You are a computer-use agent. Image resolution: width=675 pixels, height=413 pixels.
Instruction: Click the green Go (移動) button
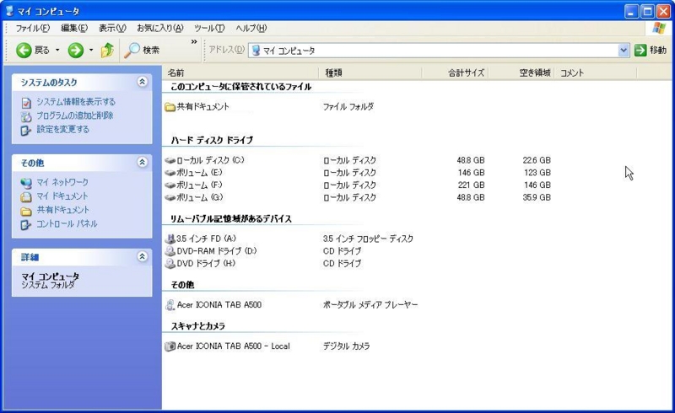(650, 51)
